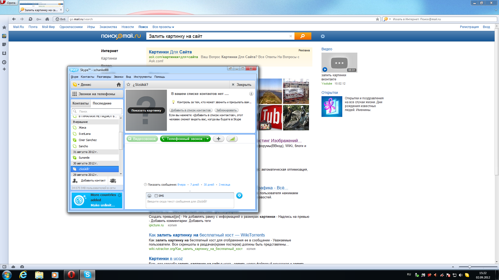Click the Opera zoom slider

[470, 267]
